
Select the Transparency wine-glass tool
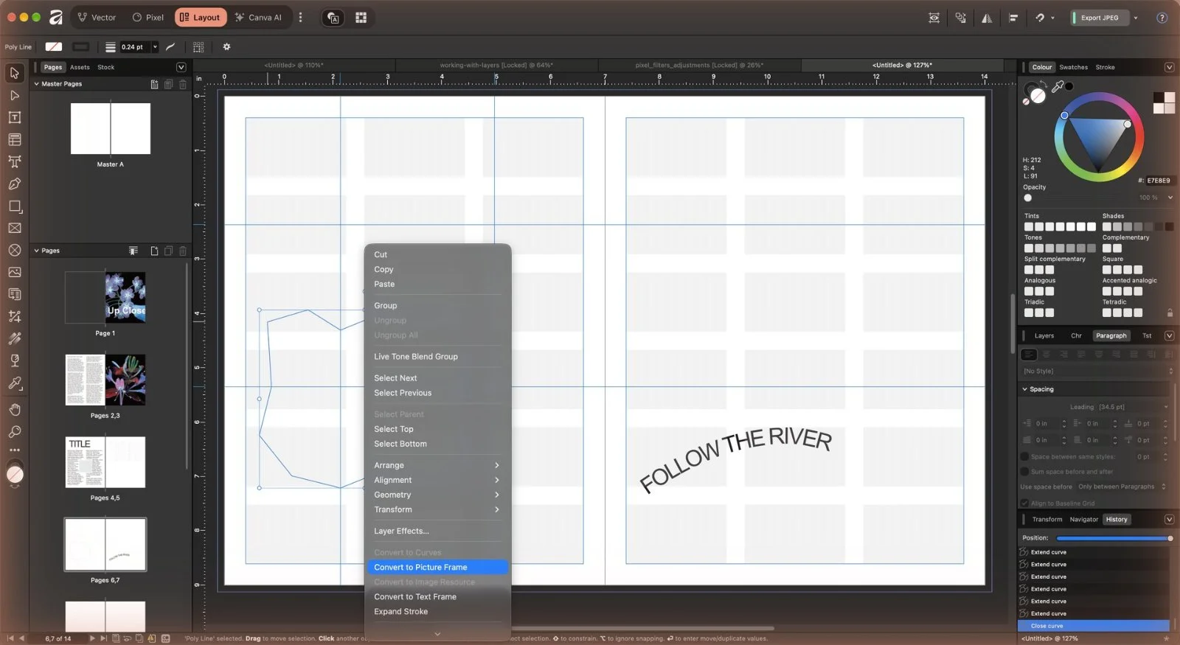click(x=15, y=360)
